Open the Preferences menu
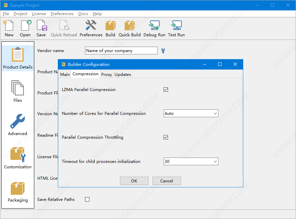296x219 pixels. coord(62,14)
